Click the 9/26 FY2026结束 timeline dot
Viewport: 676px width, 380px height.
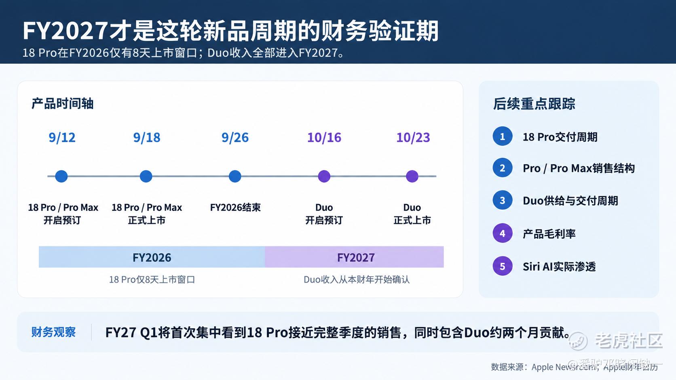(235, 176)
